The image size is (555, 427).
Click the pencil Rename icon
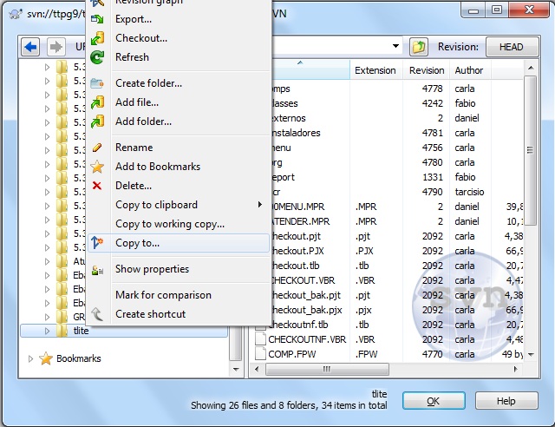(97, 148)
